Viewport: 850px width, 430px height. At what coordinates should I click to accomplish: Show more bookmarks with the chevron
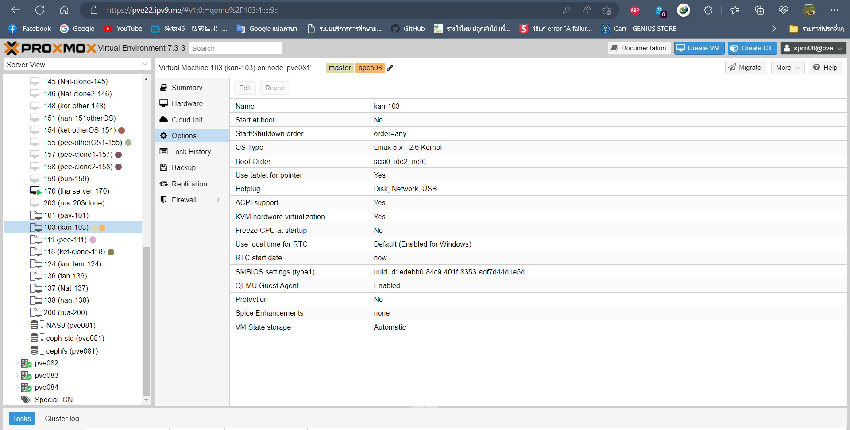[x=774, y=29]
